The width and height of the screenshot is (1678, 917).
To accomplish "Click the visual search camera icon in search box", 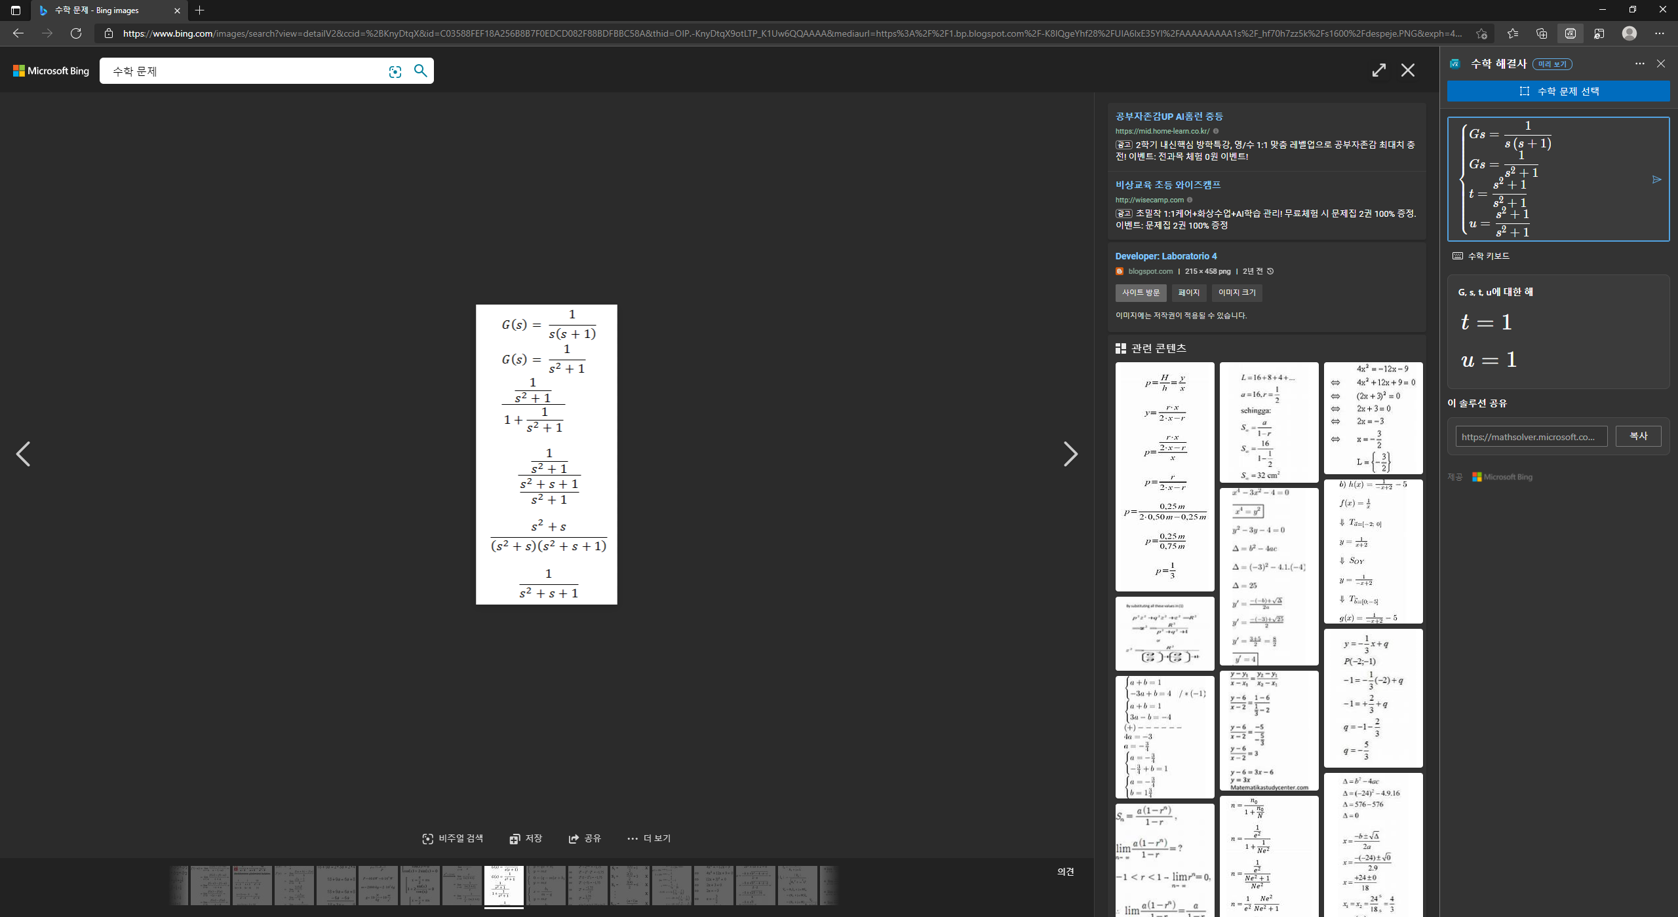I will 395,71.
